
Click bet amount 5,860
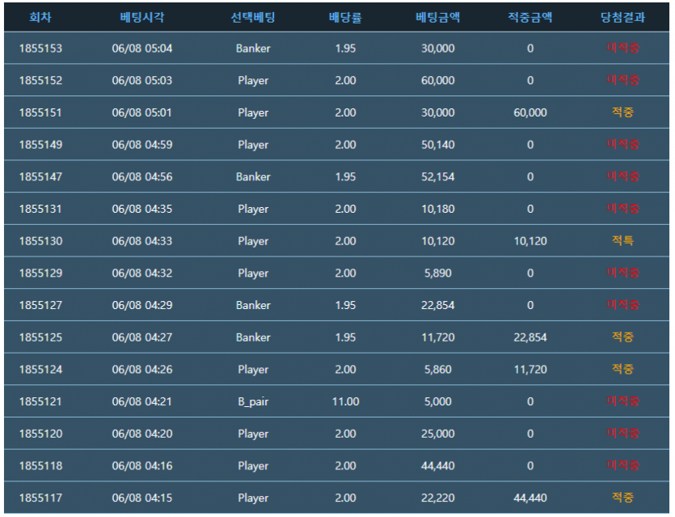(438, 369)
